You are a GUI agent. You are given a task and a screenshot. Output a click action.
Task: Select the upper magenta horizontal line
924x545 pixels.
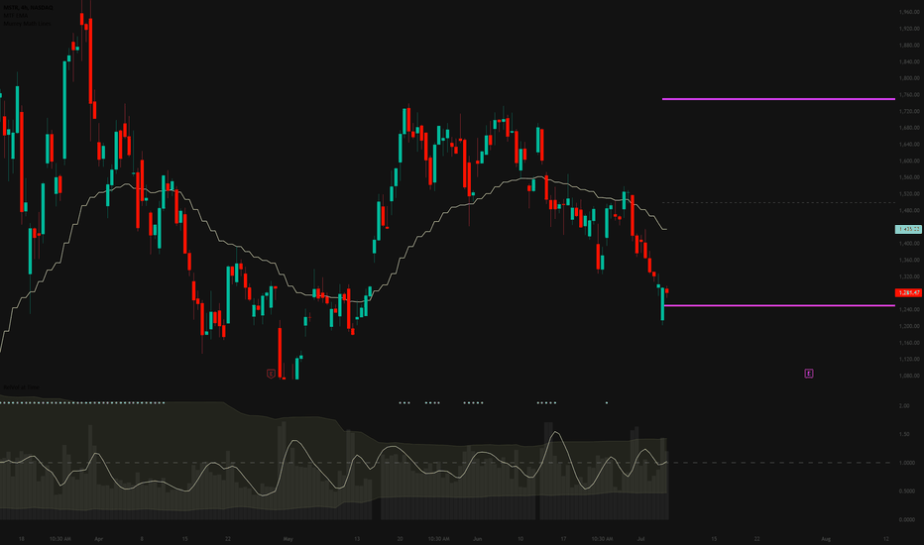[778, 99]
